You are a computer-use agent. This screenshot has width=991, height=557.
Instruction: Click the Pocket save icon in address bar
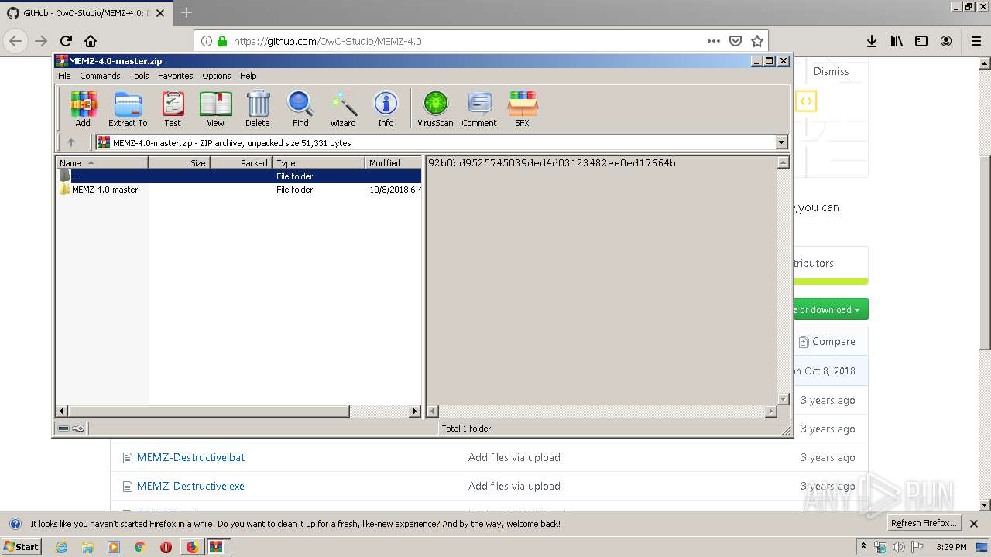(x=736, y=41)
